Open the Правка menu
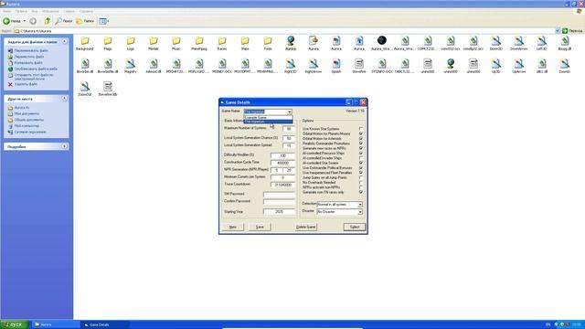 tap(21, 12)
